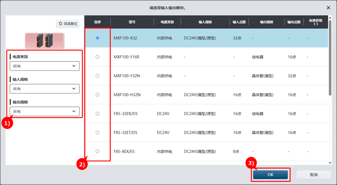Open the 电源类别 dropdown
This screenshot has width=337, height=185.
[45, 66]
